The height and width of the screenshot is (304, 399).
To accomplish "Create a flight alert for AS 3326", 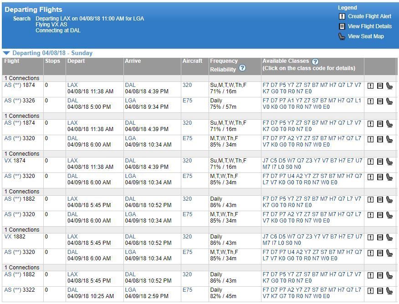I will click(371, 101).
